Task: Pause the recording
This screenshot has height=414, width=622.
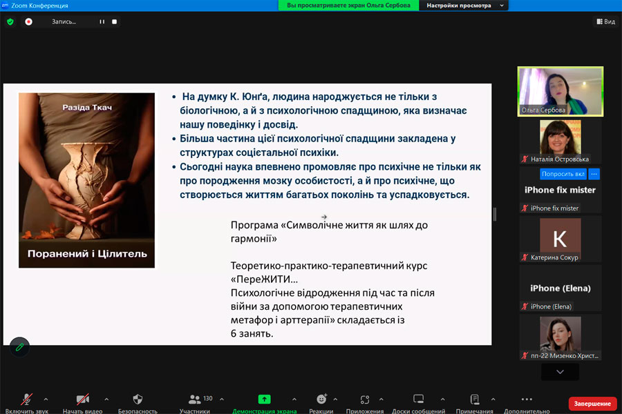Action: [102, 22]
